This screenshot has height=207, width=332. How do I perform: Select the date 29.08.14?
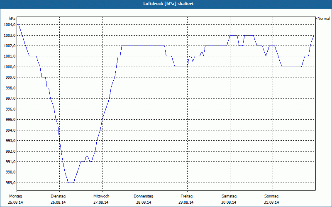click(186, 202)
